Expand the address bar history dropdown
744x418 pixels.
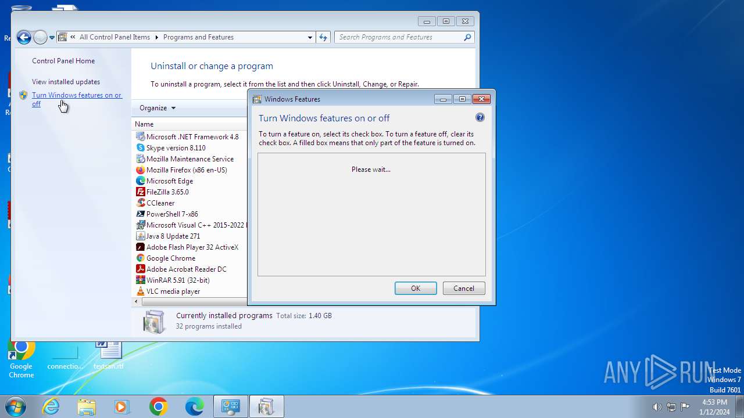tap(310, 37)
